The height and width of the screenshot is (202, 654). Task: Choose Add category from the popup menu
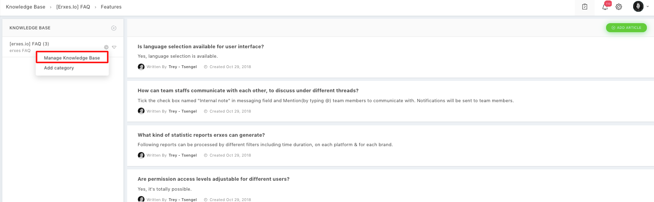59,68
